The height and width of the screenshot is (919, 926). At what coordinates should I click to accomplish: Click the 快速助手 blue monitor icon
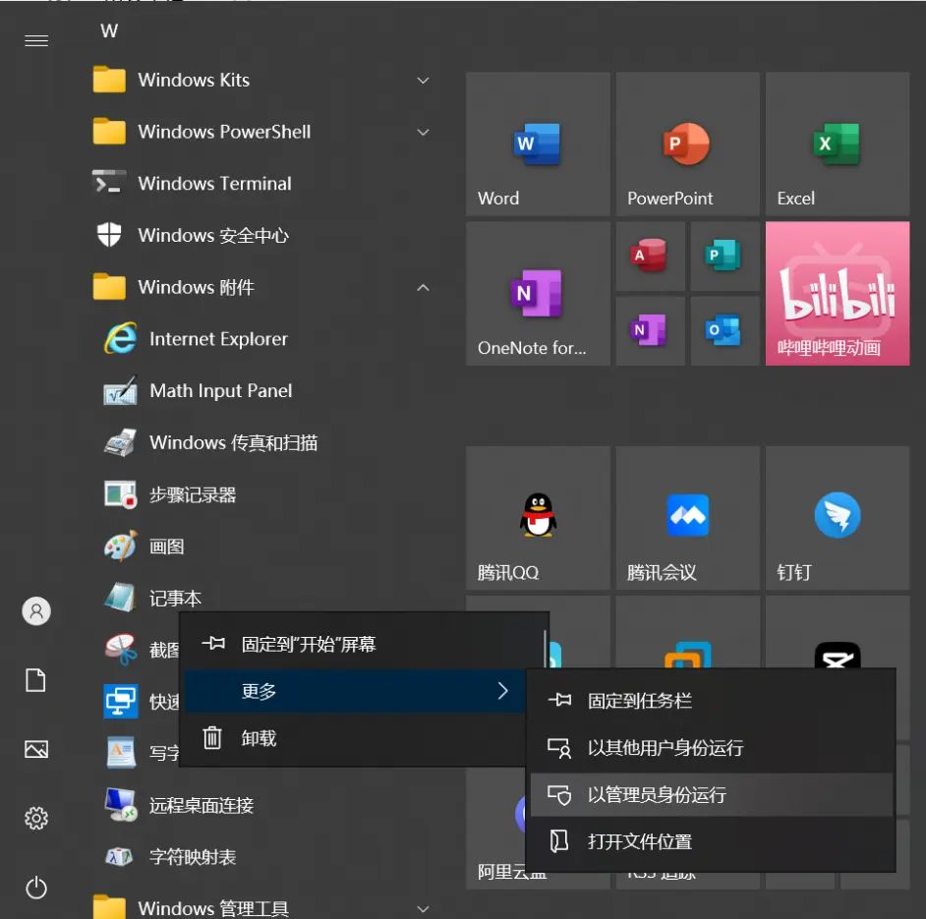(121, 702)
